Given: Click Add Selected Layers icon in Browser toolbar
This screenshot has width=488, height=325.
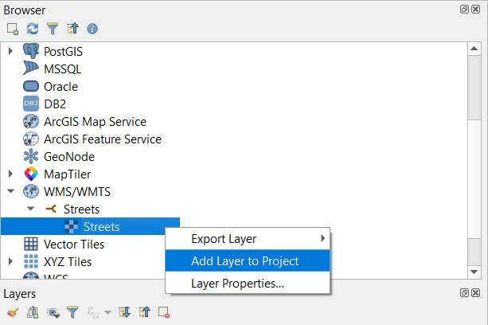Looking at the screenshot, I should (12, 29).
